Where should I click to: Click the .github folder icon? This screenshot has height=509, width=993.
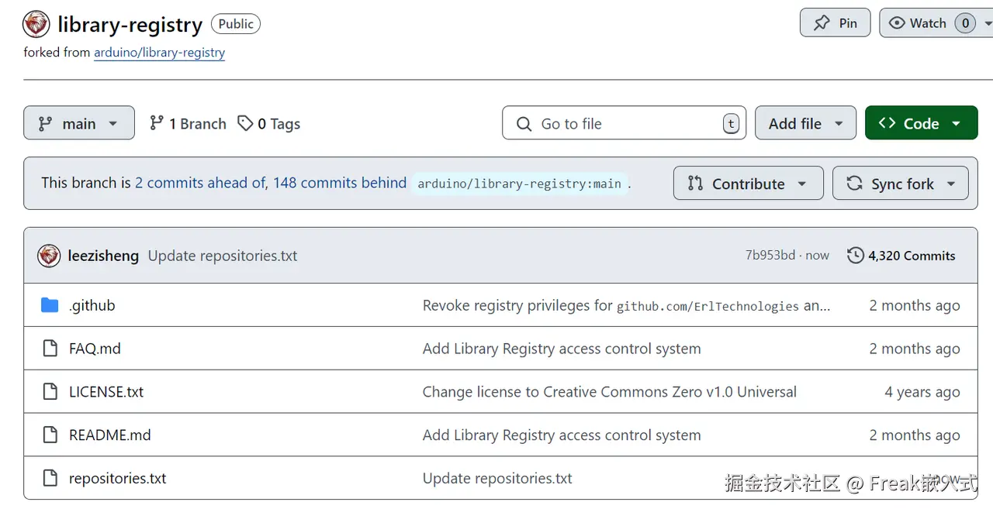(50, 305)
